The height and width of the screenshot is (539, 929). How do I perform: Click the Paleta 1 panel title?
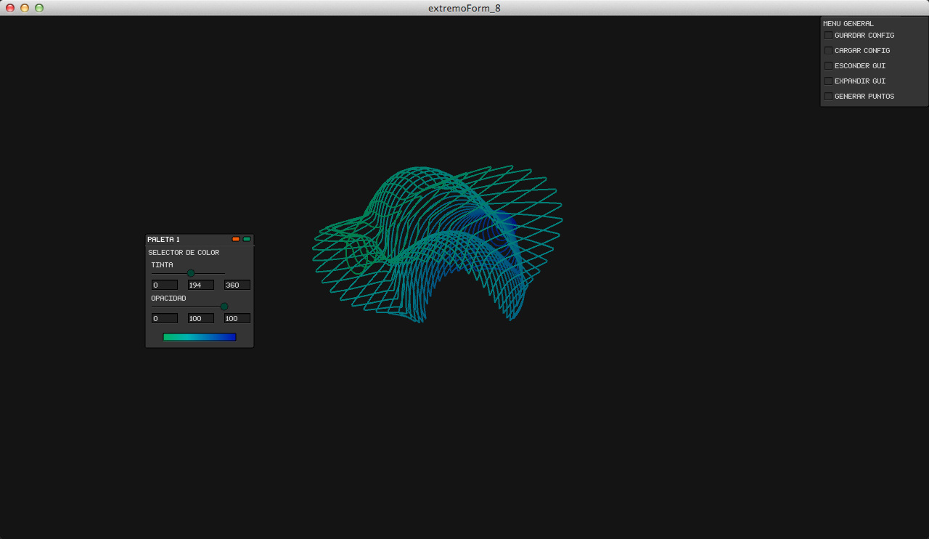[x=163, y=240]
